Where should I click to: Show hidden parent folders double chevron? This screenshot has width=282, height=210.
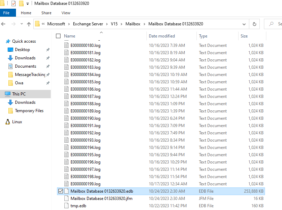tap(43, 24)
